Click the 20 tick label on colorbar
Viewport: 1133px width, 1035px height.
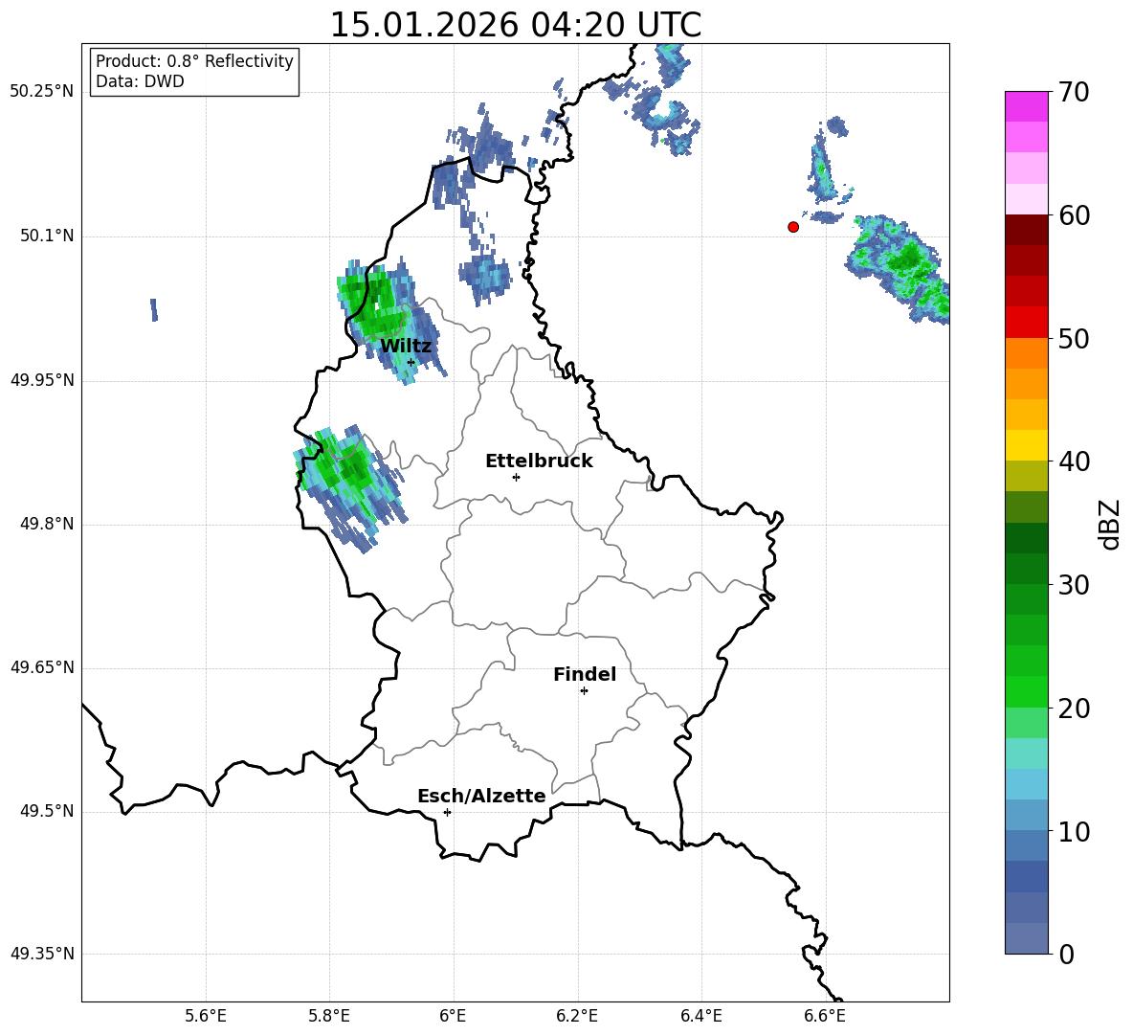[1074, 709]
